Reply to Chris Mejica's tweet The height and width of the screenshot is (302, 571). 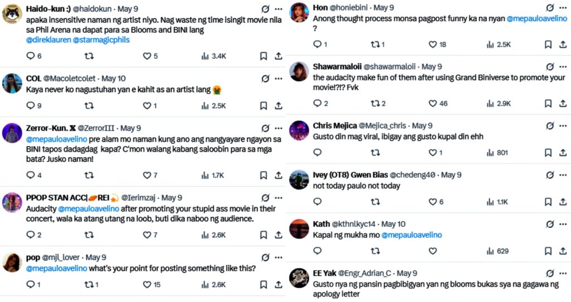coord(317,152)
